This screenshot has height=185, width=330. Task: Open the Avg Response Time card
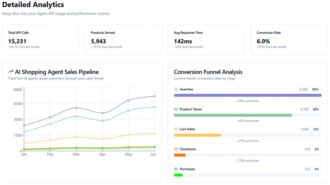207,39
